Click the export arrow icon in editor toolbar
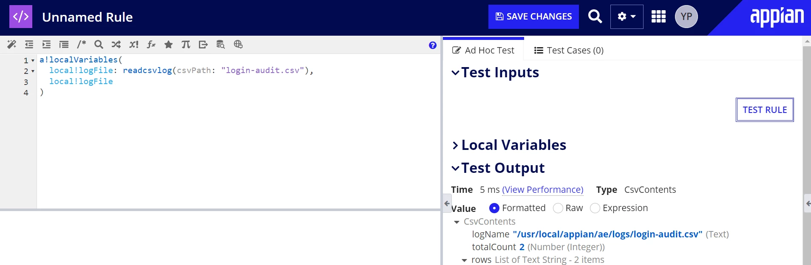The height and width of the screenshot is (265, 811). [x=203, y=45]
